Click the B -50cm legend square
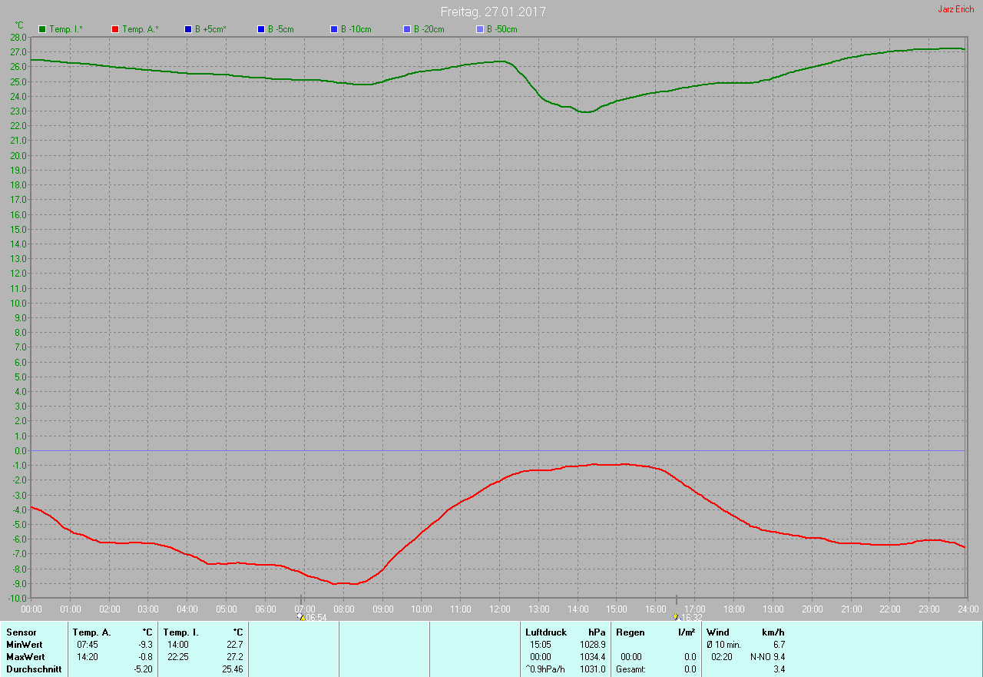The image size is (983, 677). pyautogui.click(x=480, y=29)
